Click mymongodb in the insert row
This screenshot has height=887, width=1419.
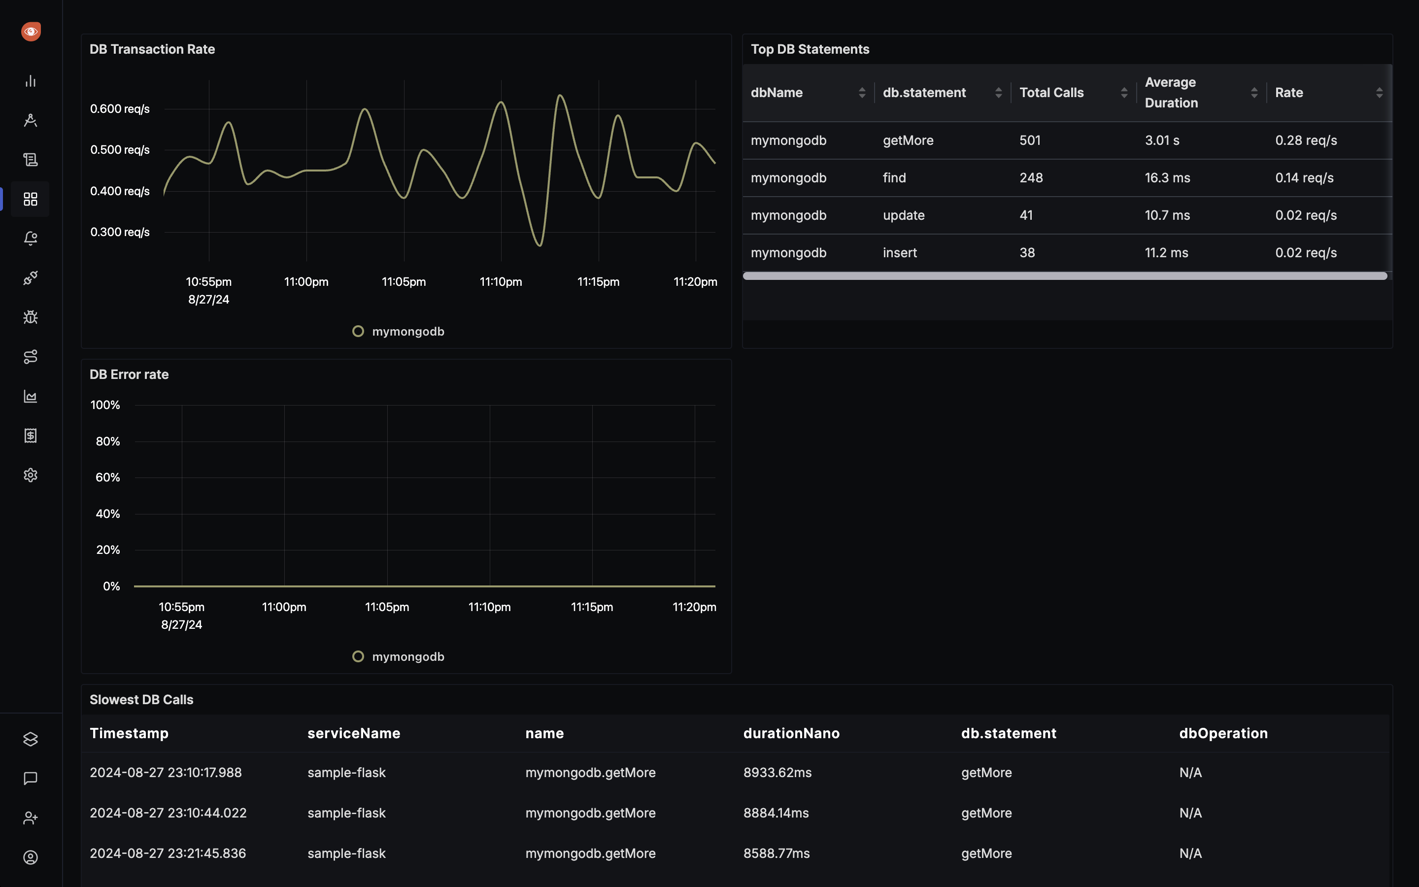coord(788,253)
